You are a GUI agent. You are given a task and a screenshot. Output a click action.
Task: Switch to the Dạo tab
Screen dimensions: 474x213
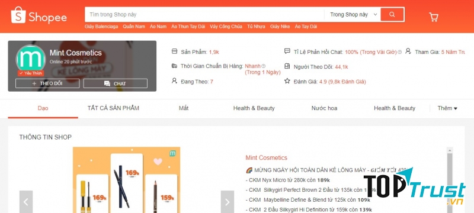tap(43, 108)
